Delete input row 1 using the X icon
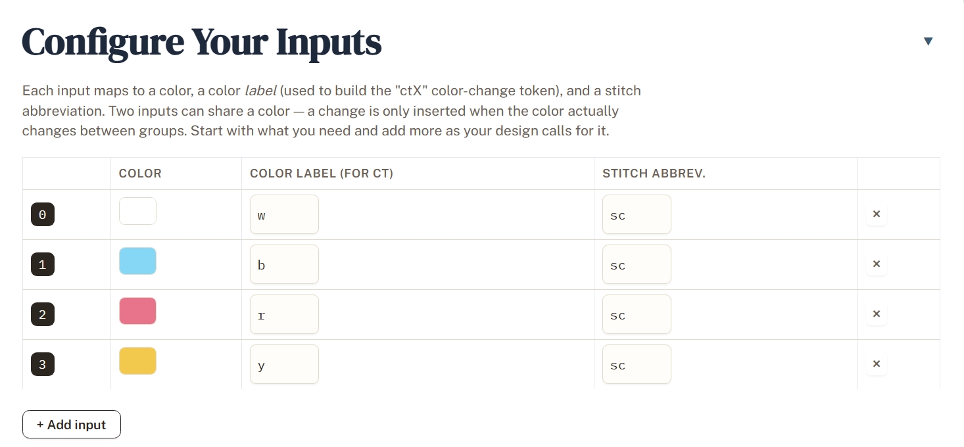The image size is (964, 447). tap(877, 264)
